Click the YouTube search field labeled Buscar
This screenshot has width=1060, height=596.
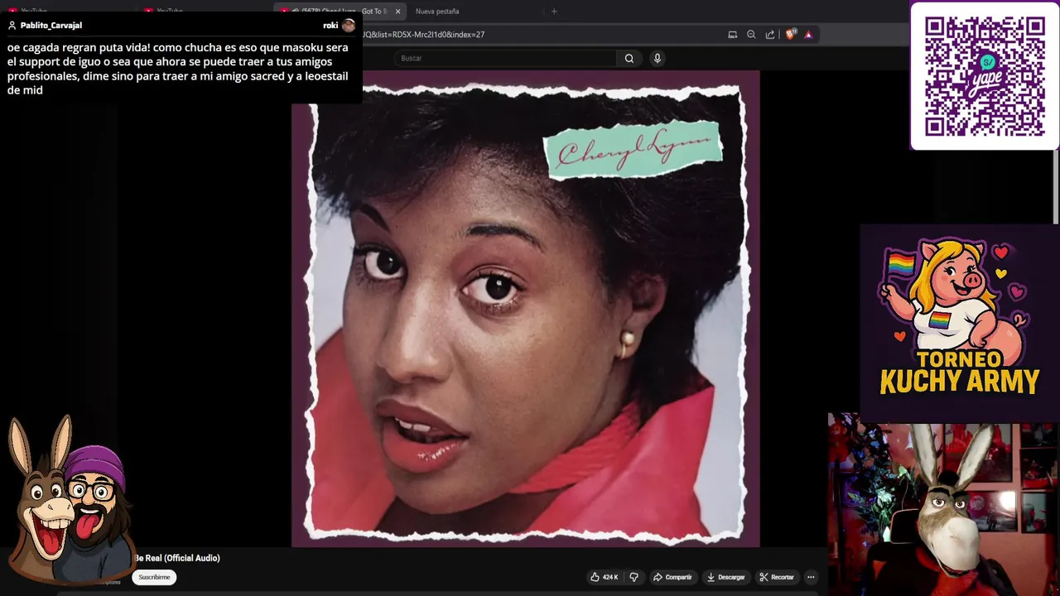pyautogui.click(x=505, y=58)
